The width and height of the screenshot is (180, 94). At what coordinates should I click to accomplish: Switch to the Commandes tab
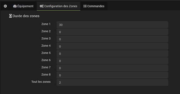click(x=94, y=6)
